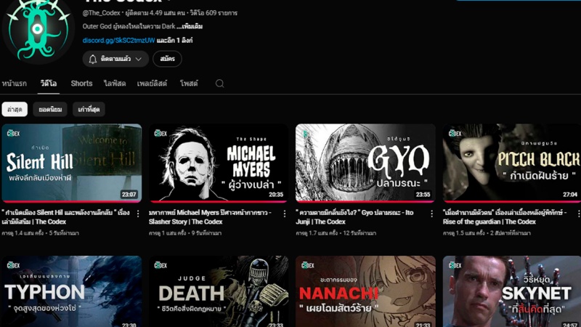The image size is (581, 327).
Task: Click the Codex logo on TYPHON thumbnail
Action: [x=13, y=265]
